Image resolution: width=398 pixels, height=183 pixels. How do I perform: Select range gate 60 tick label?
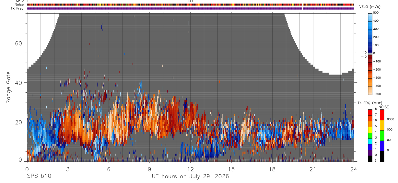(18, 43)
